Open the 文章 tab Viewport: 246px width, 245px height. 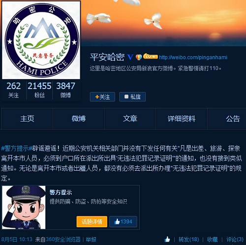(x=130, y=119)
